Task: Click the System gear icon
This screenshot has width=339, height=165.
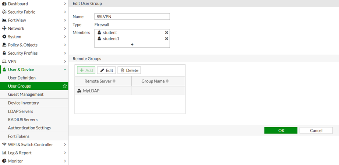Action: [4, 37]
